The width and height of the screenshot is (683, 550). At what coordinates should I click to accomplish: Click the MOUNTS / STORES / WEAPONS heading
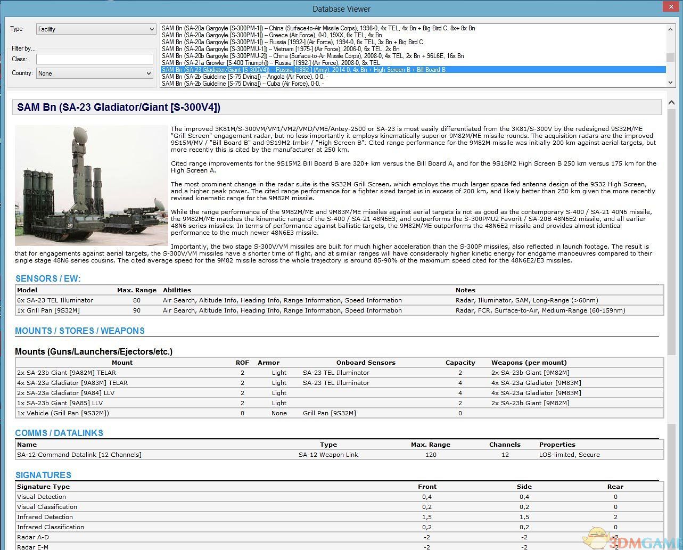point(80,331)
